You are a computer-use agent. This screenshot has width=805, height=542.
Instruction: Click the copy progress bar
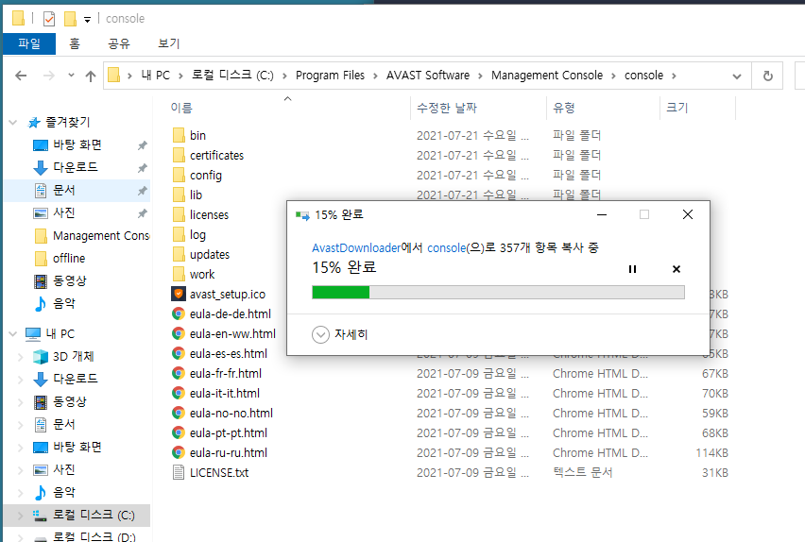click(x=498, y=293)
